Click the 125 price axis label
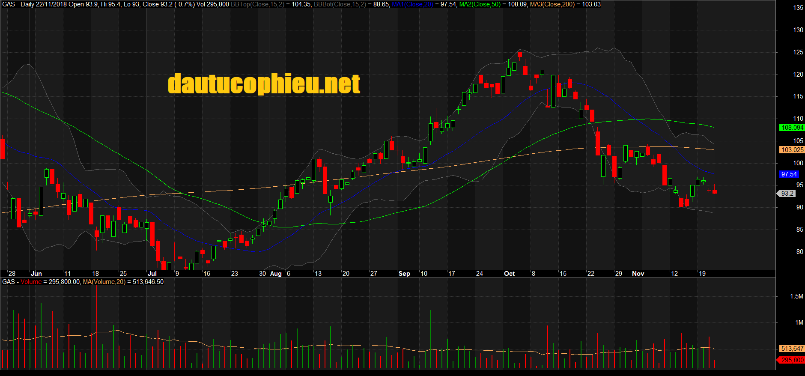 tap(798, 52)
